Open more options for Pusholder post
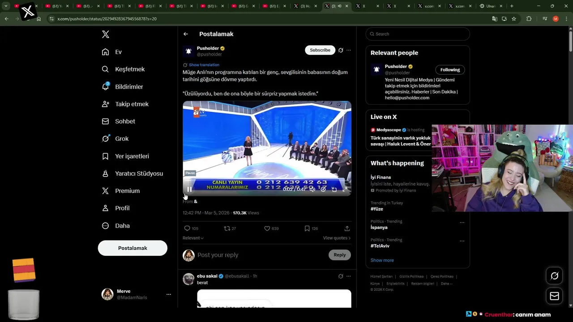 [349, 50]
